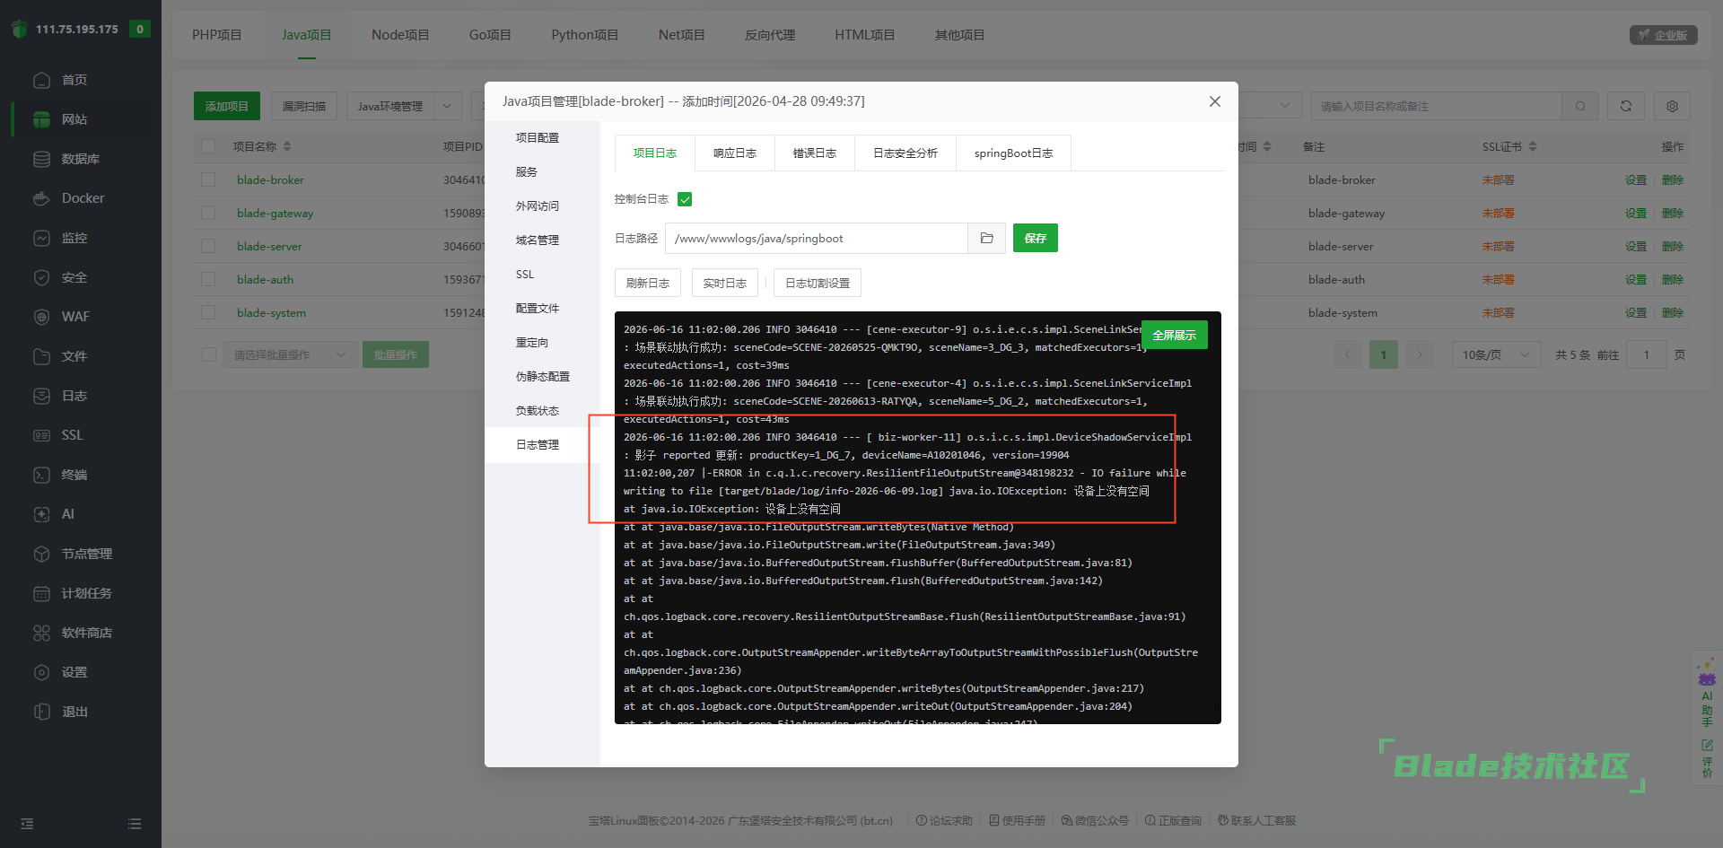1723x848 pixels.
Task: Open the table settings gear icon
Action: tap(1672, 106)
